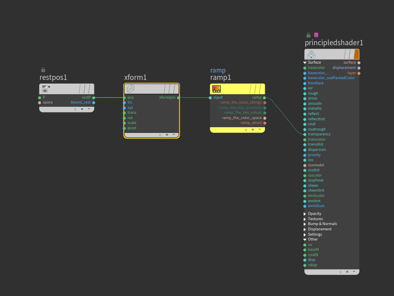The width and height of the screenshot is (394, 296).
Task: Click the xformpos output connector
Action: tap(178, 97)
